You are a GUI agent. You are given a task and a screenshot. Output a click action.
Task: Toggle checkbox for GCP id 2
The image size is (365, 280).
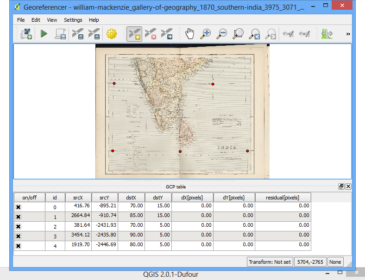point(19,226)
